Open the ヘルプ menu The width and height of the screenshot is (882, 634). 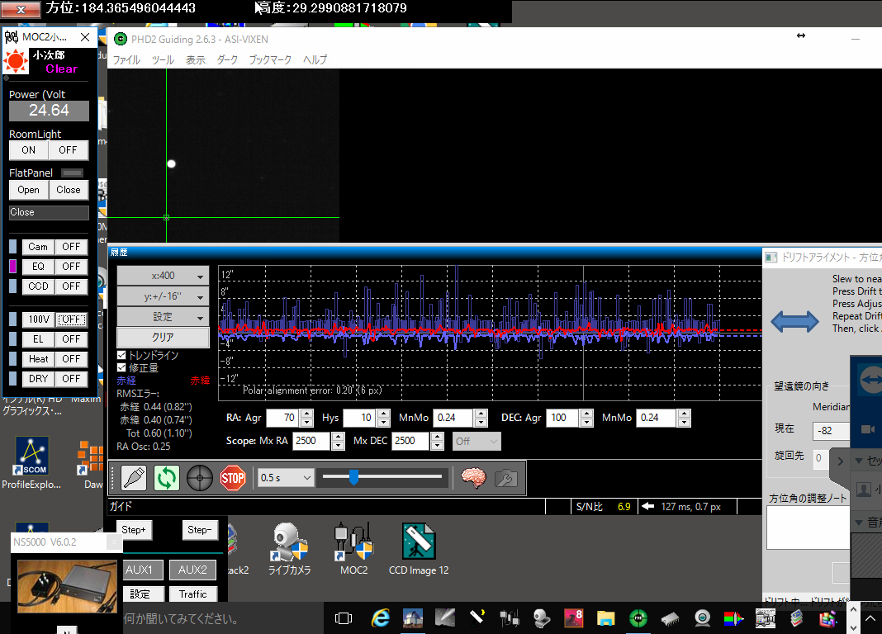point(315,59)
